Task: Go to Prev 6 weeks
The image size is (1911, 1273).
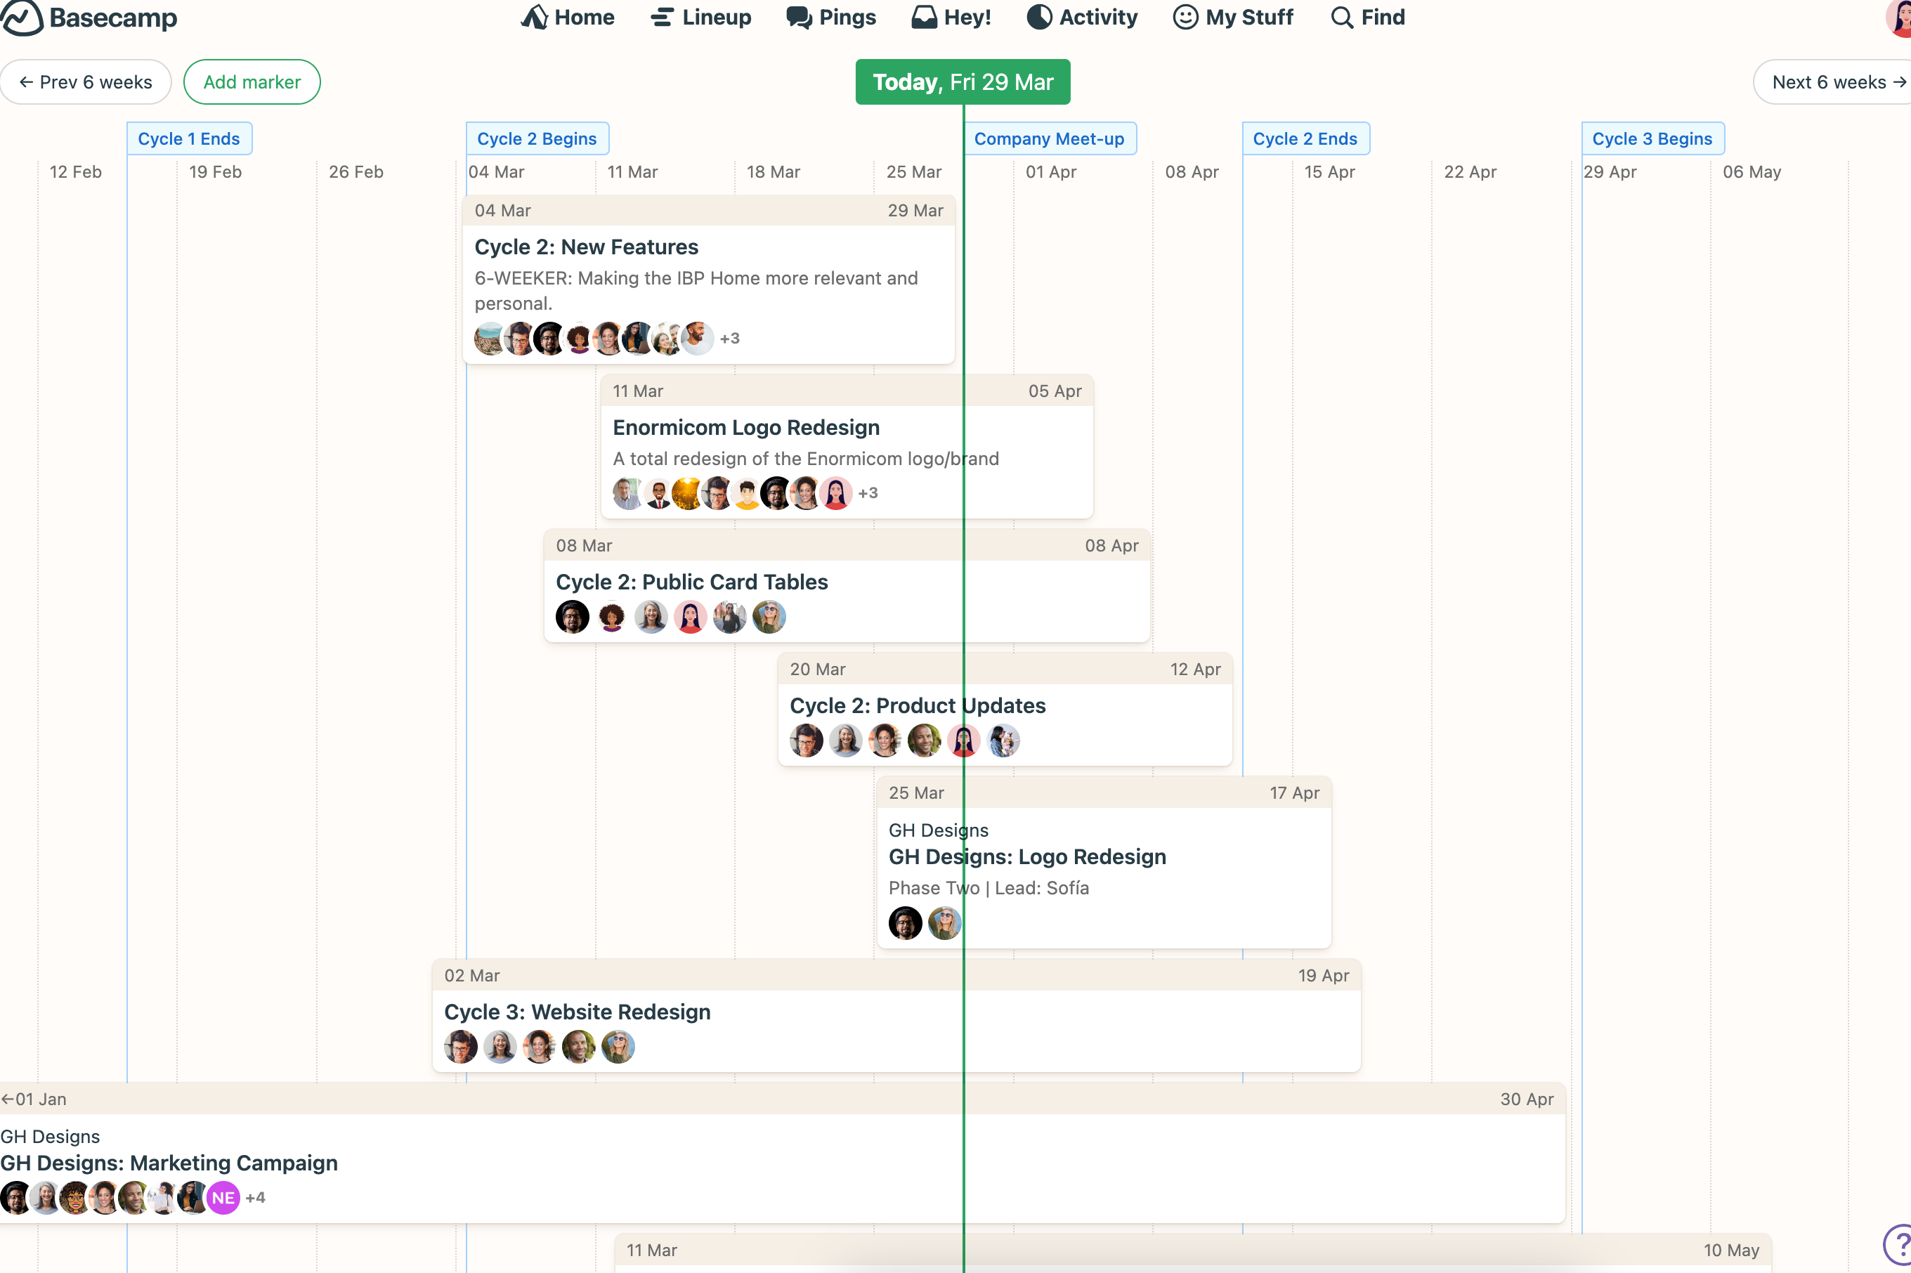Action: pyautogui.click(x=86, y=82)
